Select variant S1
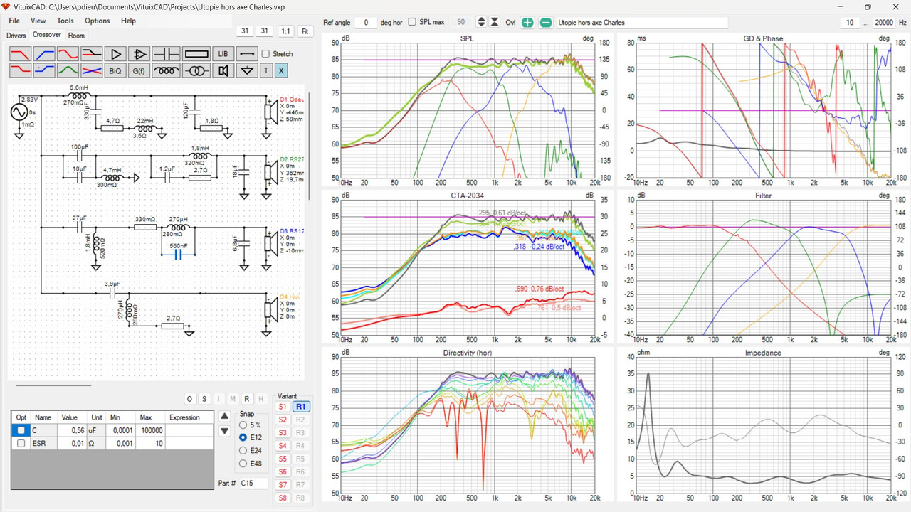Viewport: 911px width, 512px height. pyautogui.click(x=283, y=407)
